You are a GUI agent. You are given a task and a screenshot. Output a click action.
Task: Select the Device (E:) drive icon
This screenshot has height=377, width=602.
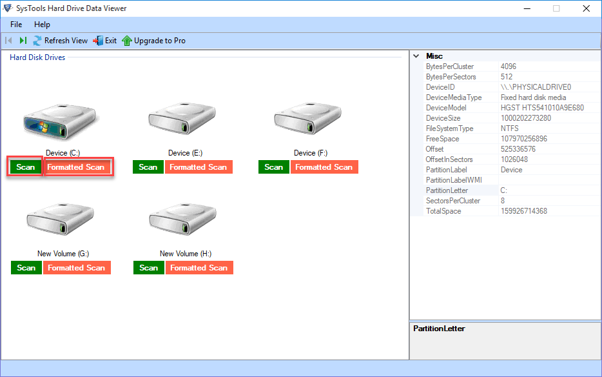[x=182, y=118]
